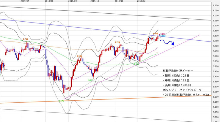220x122 pixels.
Task: Click the 6.100 price axis value
Action: [216, 5]
